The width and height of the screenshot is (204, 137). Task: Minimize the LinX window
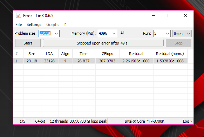[154, 15]
